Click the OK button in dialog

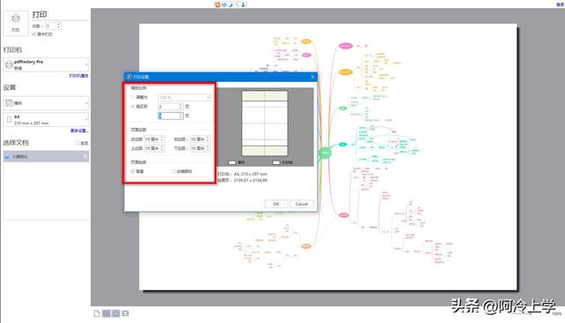[x=276, y=204]
